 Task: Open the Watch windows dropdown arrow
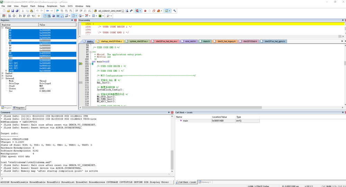69,16
